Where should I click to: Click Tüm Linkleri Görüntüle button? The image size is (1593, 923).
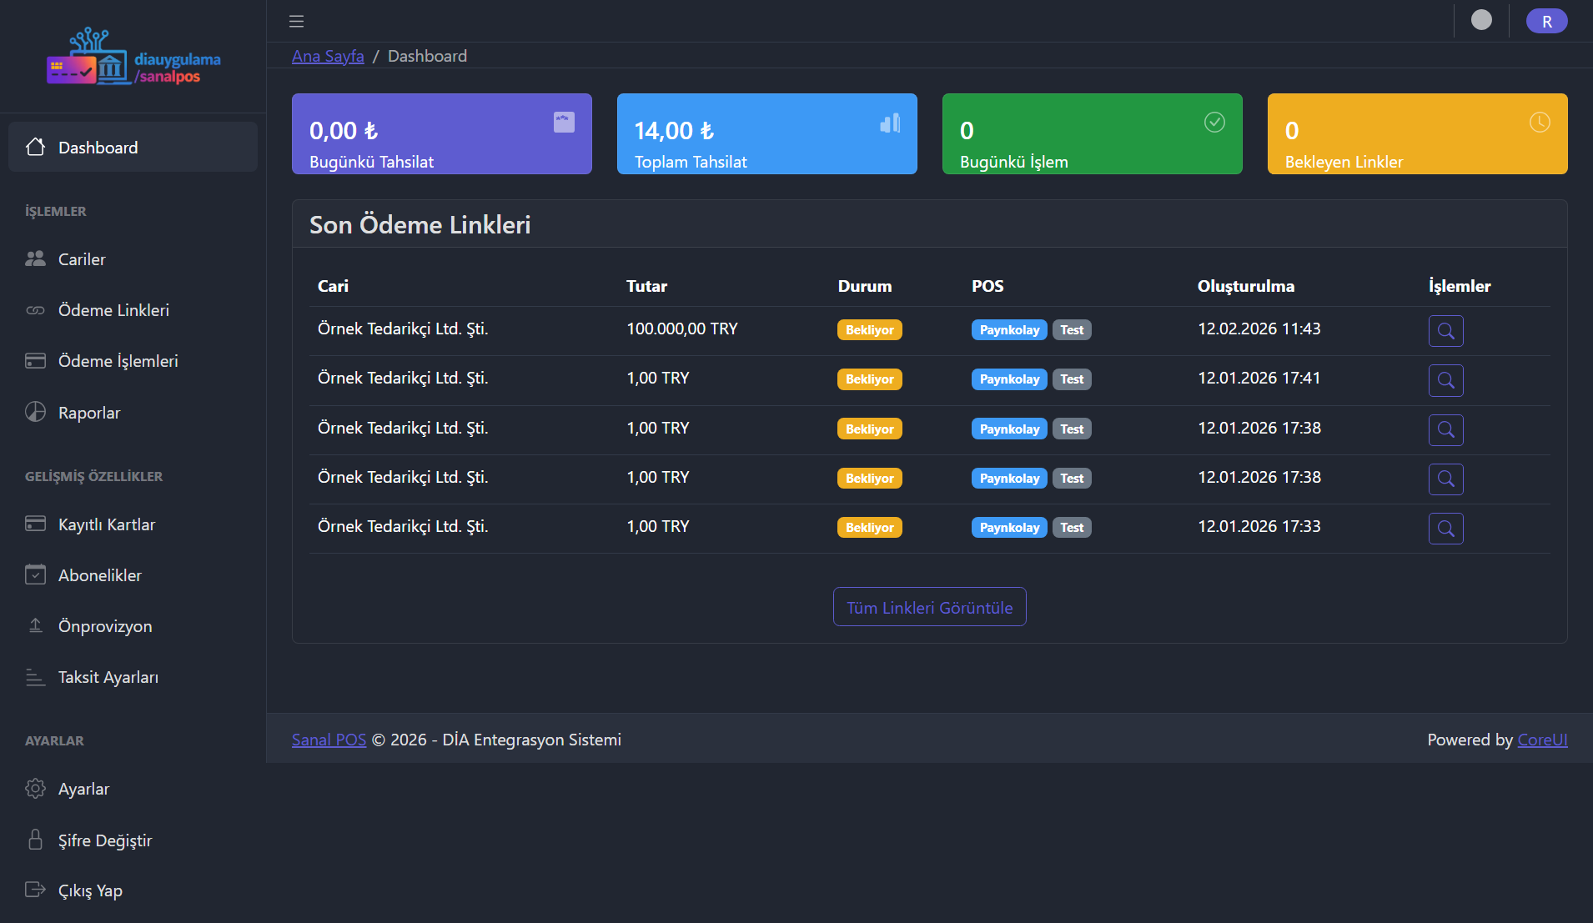click(x=929, y=607)
